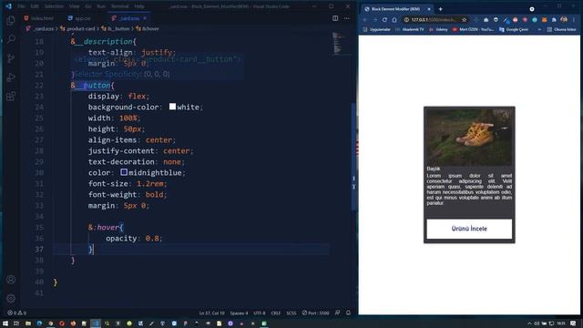Open File Explorer from taskbar
The image size is (583, 328).
coord(28,323)
